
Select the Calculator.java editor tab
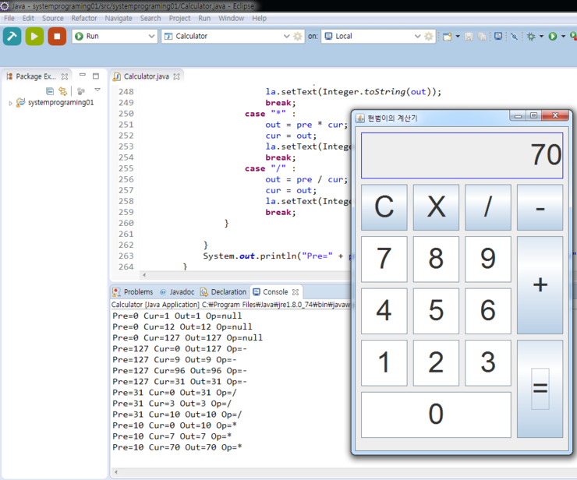pos(146,76)
